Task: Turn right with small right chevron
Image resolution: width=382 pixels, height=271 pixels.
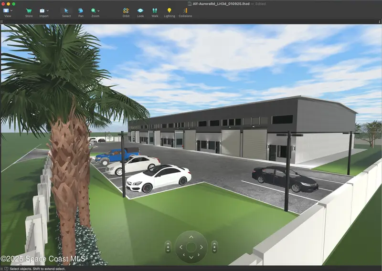Action: pos(199,255)
